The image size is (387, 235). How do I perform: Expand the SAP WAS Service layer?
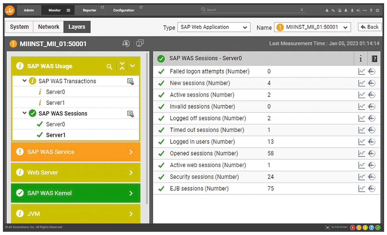(x=76, y=152)
